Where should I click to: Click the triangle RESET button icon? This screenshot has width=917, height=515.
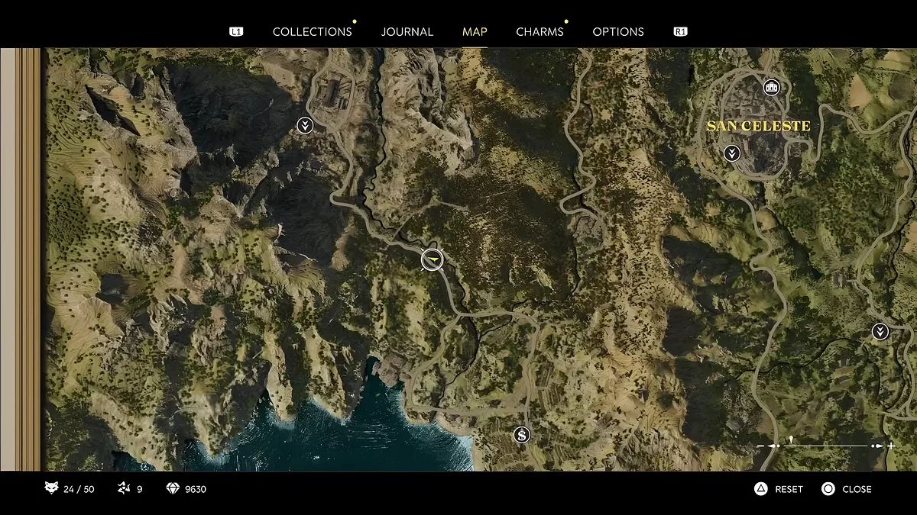761,489
